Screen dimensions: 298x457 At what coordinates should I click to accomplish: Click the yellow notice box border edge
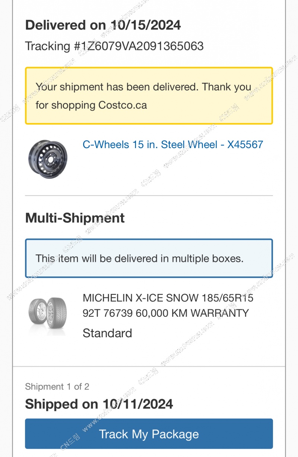tap(149, 68)
